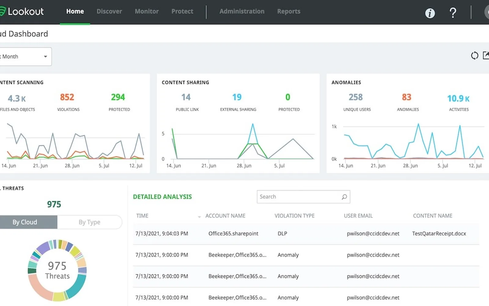
Task: Click the 975 Threats donut center label
Action: tap(57, 270)
